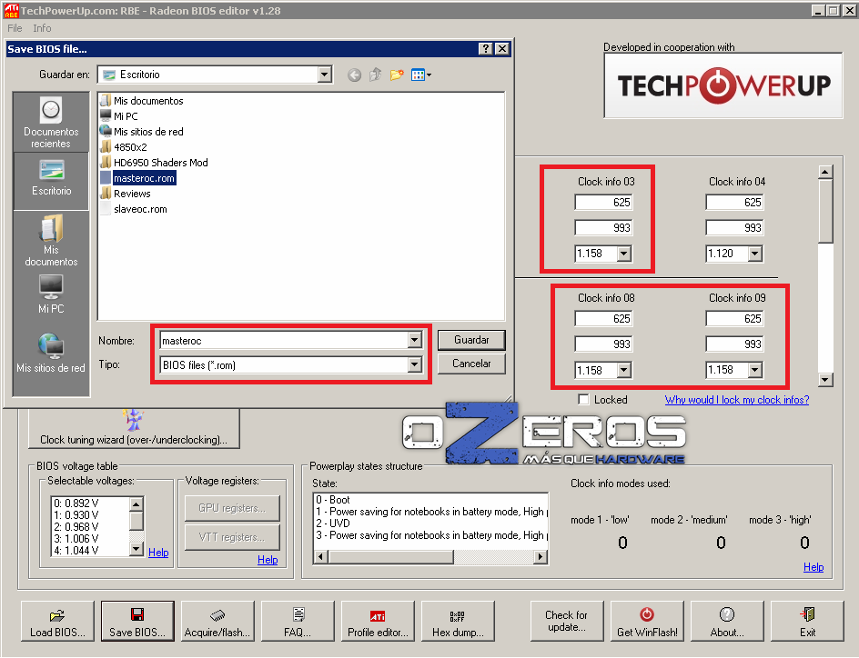Select 'Mi PC' in file list
This screenshot has width=859, height=658.
pyautogui.click(x=119, y=116)
